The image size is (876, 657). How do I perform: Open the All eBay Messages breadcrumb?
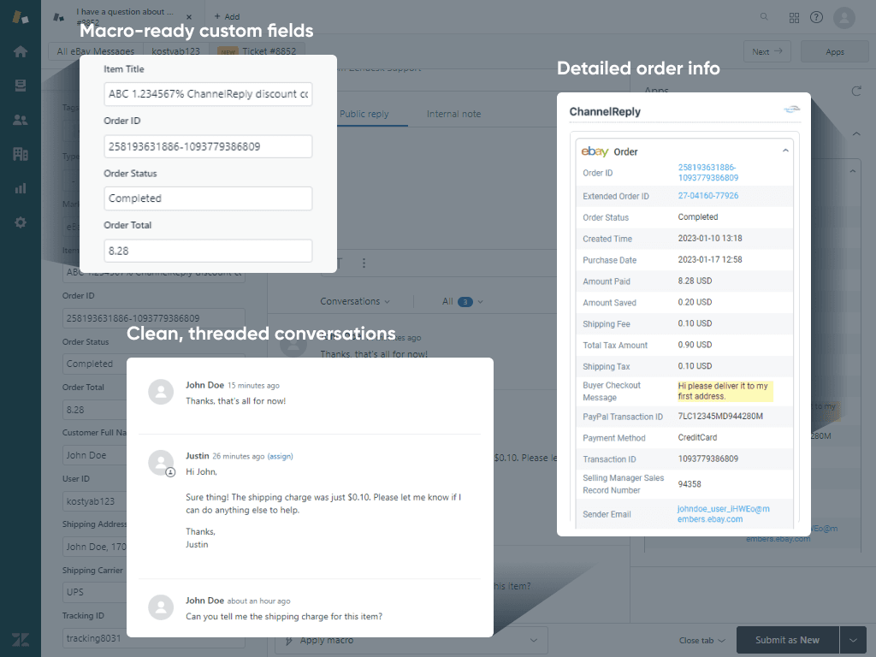tap(96, 51)
